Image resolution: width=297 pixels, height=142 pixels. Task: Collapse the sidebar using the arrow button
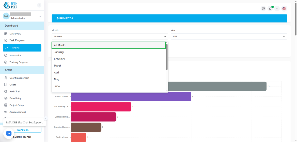39,5
